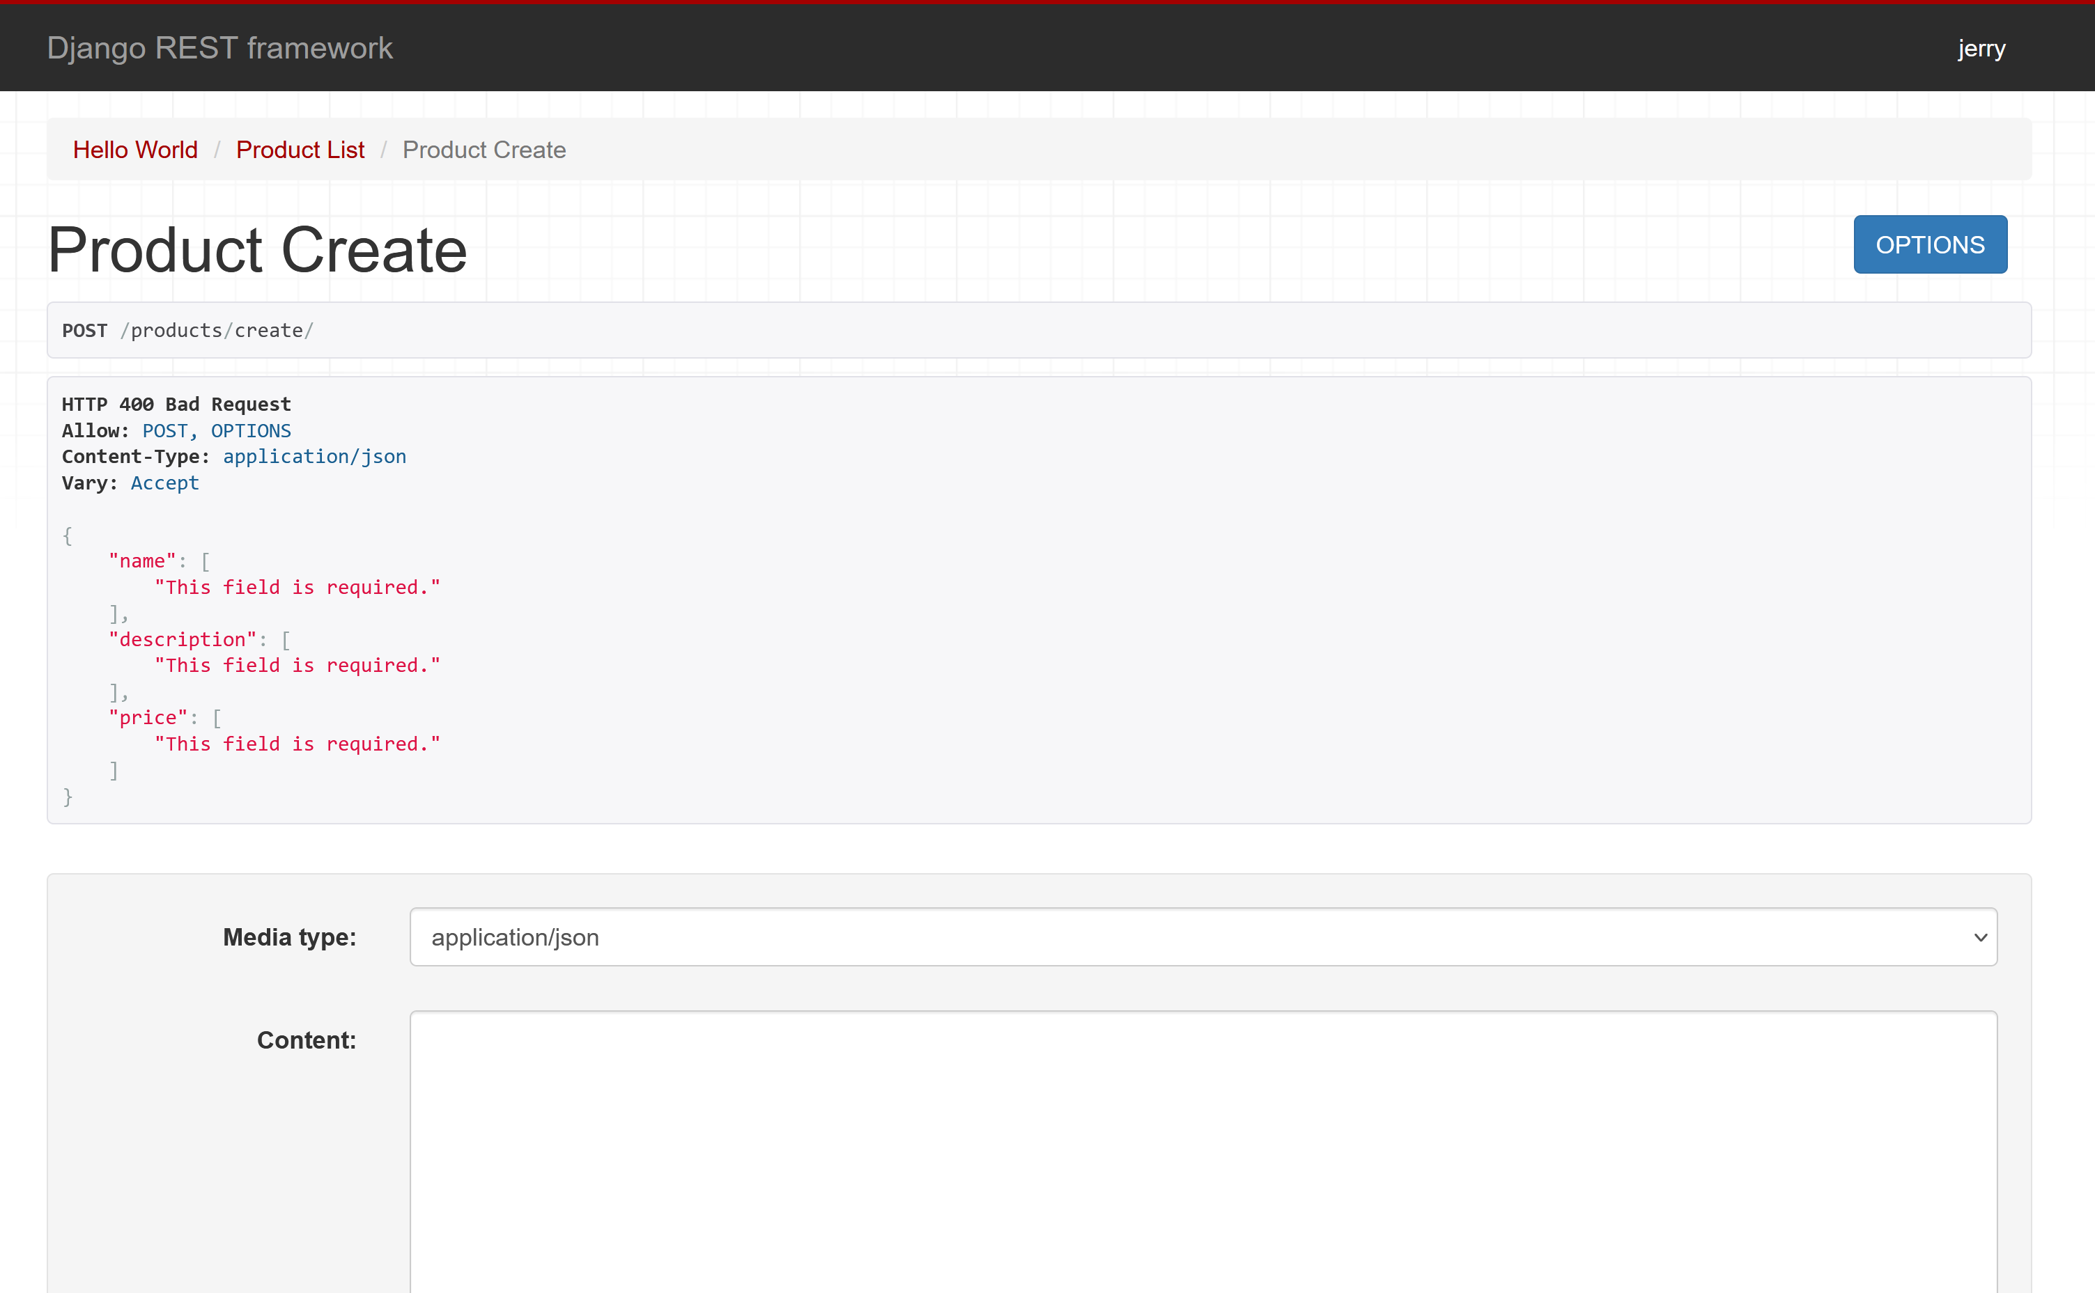This screenshot has width=2095, height=1293.
Task: Click the Media type field label
Action: click(289, 937)
